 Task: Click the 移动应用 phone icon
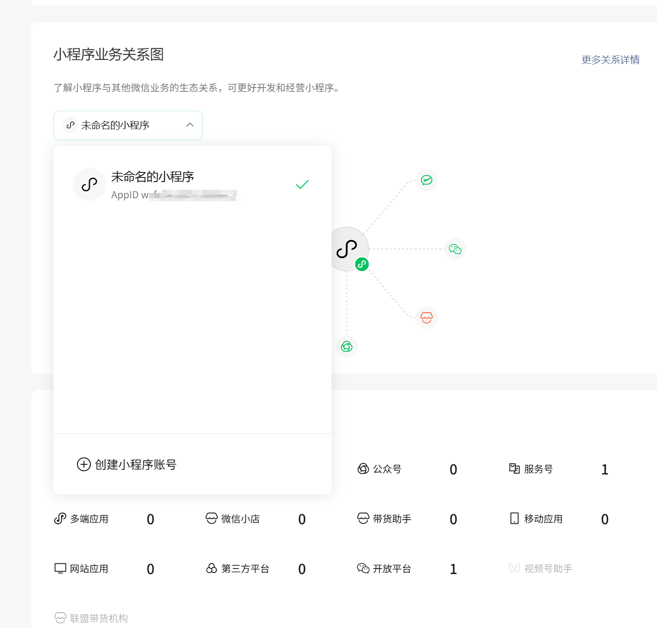(x=515, y=519)
